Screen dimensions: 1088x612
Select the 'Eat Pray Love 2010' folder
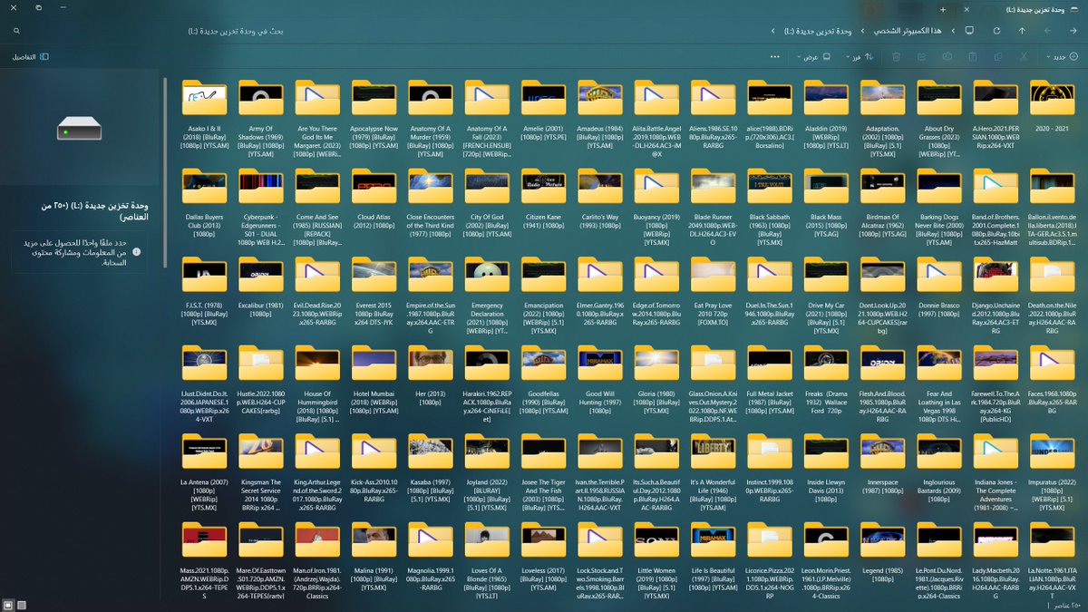712,293
